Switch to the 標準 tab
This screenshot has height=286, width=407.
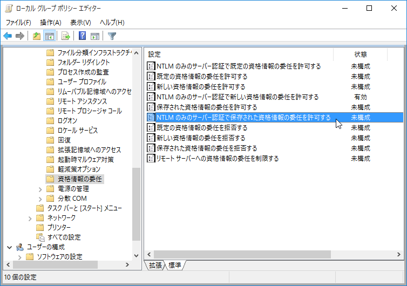pos(175,265)
